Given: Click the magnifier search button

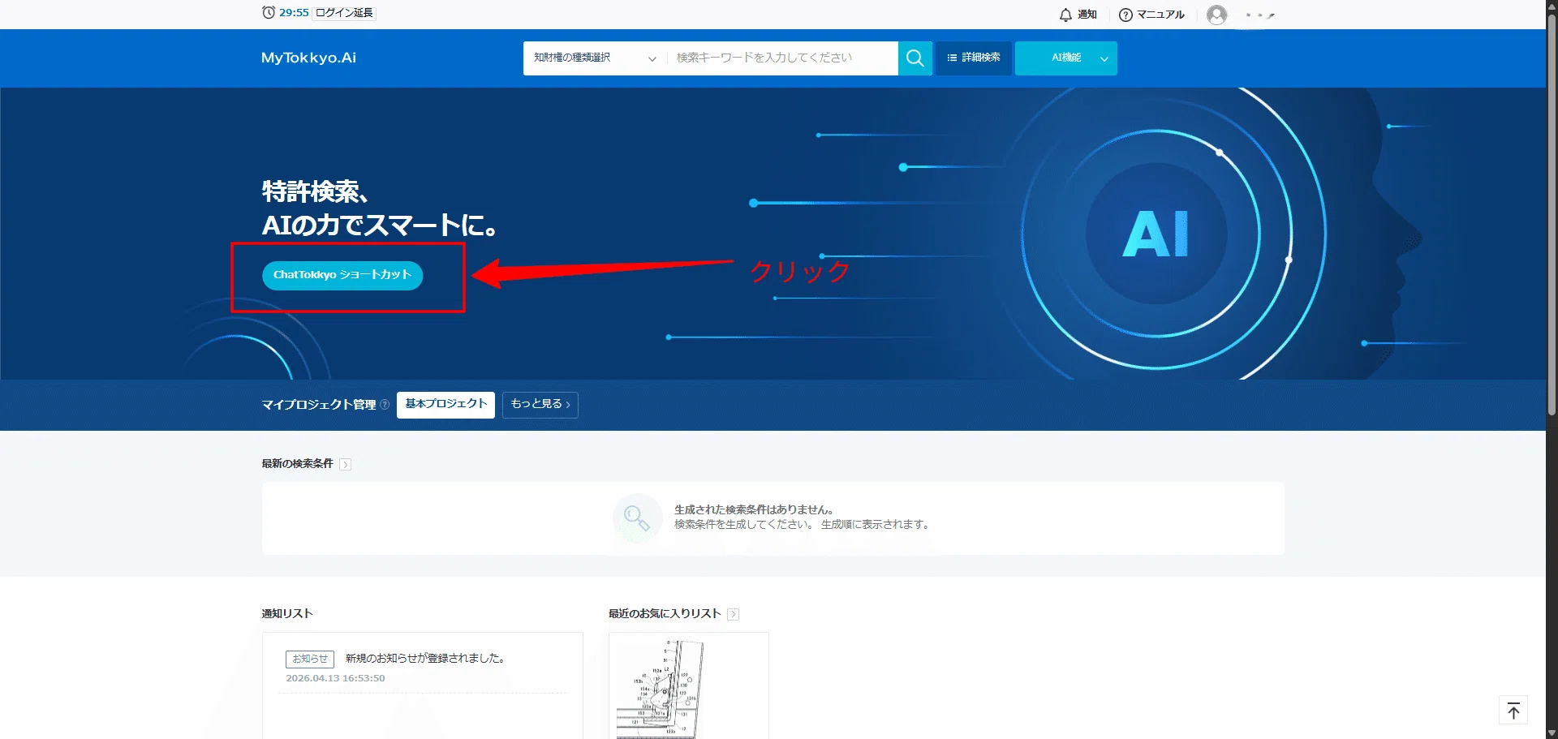Looking at the screenshot, I should click(x=915, y=58).
